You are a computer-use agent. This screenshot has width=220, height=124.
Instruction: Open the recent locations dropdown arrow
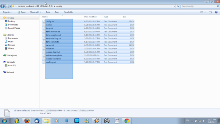tap(10, 6)
